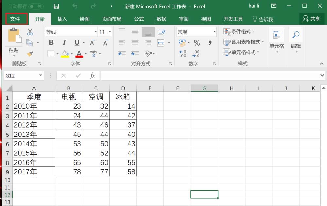Click the Insert Function fx icon
The width and height of the screenshot is (327, 206).
(93, 76)
